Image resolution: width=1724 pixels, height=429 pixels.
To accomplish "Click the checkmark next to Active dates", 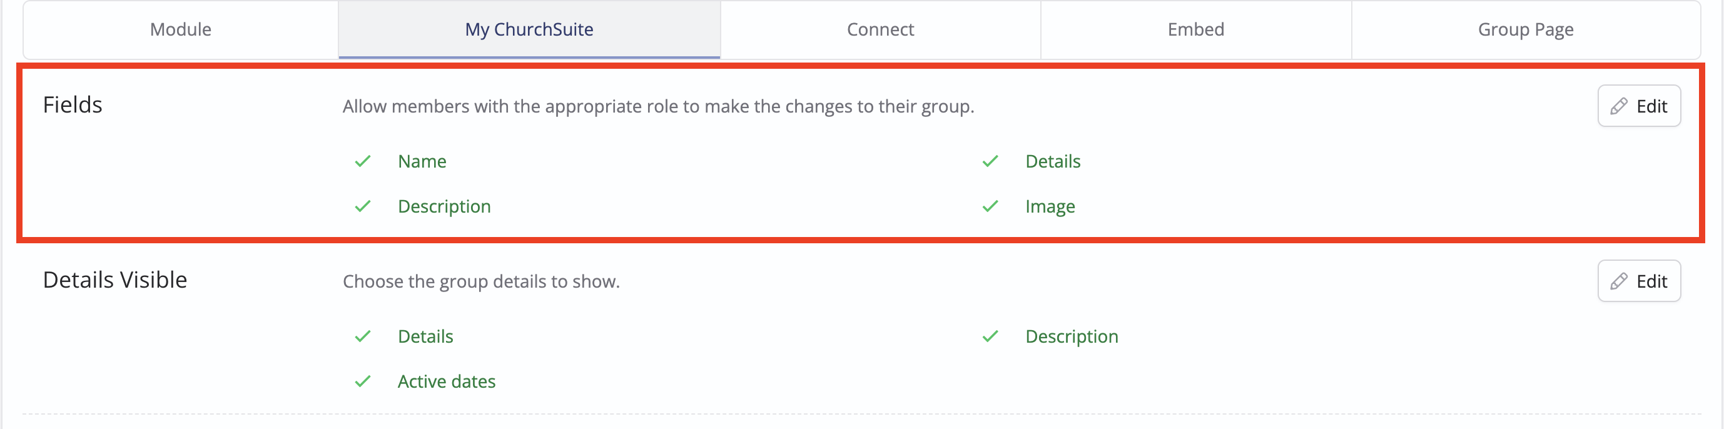I will 363,381.
